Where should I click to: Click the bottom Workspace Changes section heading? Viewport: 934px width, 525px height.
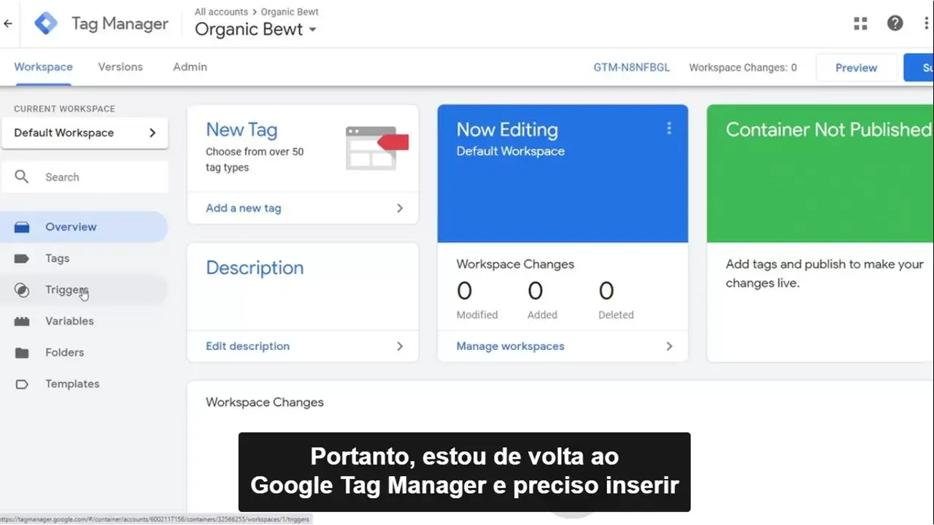264,402
